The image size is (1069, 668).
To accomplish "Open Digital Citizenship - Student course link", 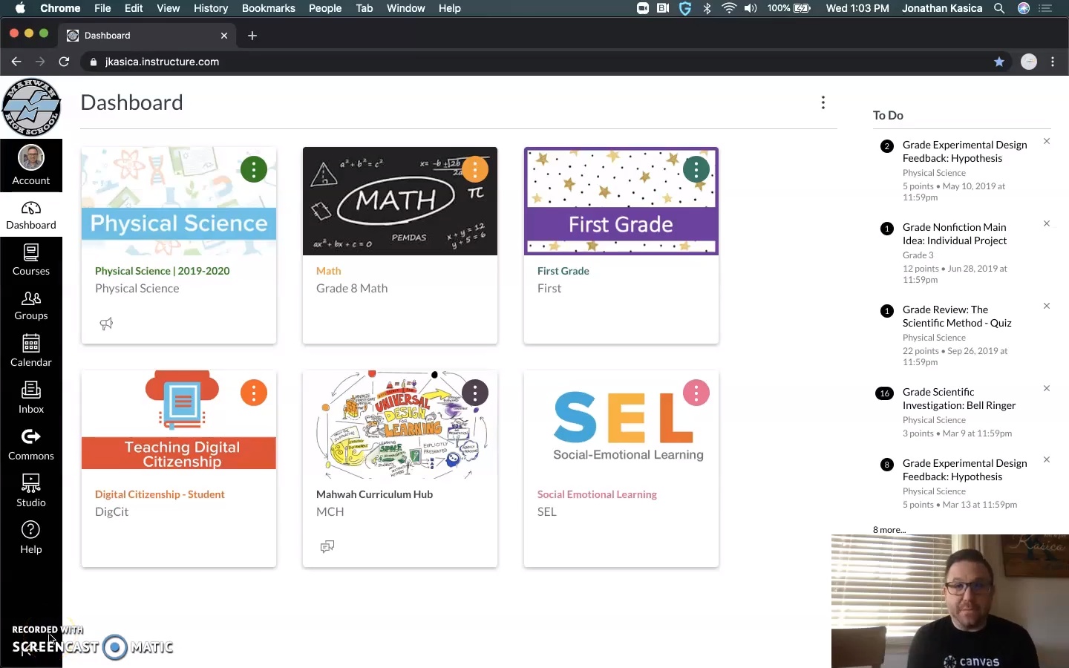I will tap(160, 494).
